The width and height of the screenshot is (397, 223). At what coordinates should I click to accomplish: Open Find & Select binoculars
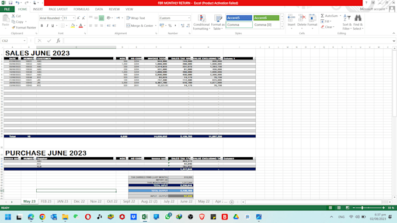click(358, 22)
